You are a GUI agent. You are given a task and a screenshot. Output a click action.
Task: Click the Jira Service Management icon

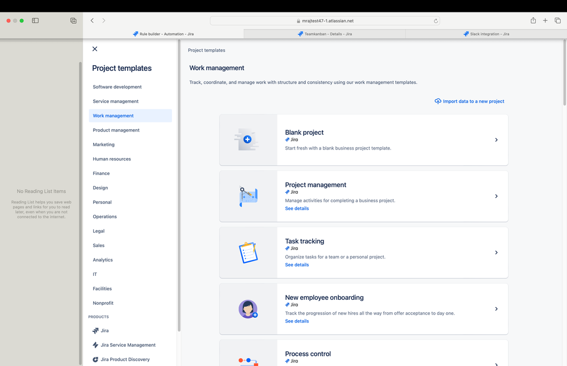click(x=95, y=345)
